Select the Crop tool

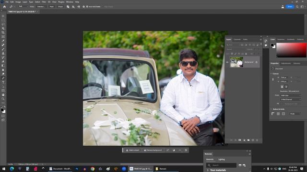(x=3, y=32)
